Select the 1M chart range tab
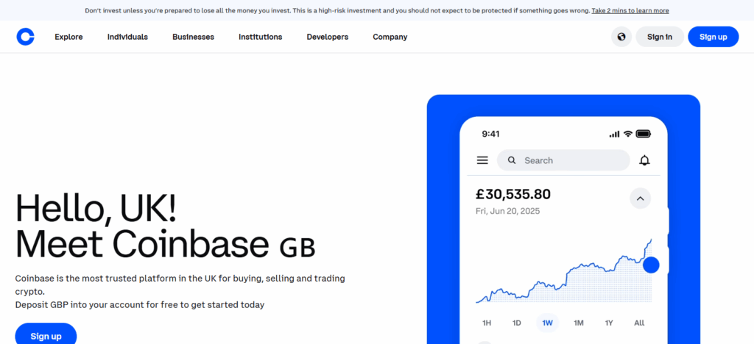Image resolution: width=754 pixels, height=344 pixels. pos(579,323)
